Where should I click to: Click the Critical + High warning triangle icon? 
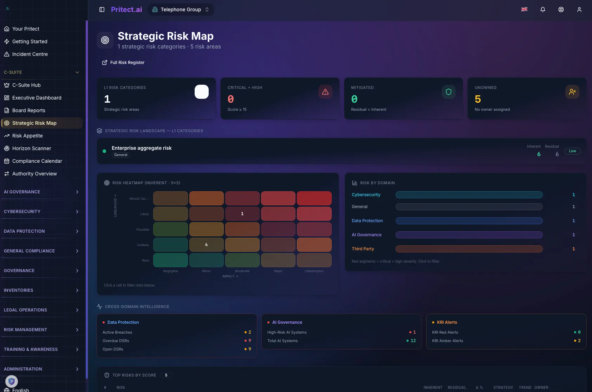point(325,92)
